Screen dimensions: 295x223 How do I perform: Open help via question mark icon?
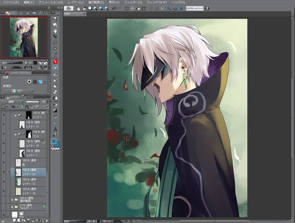207,9
